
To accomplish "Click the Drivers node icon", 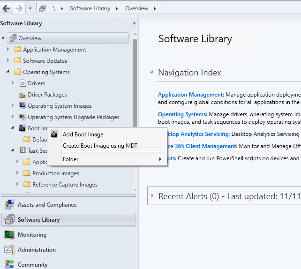I will (23, 83).
